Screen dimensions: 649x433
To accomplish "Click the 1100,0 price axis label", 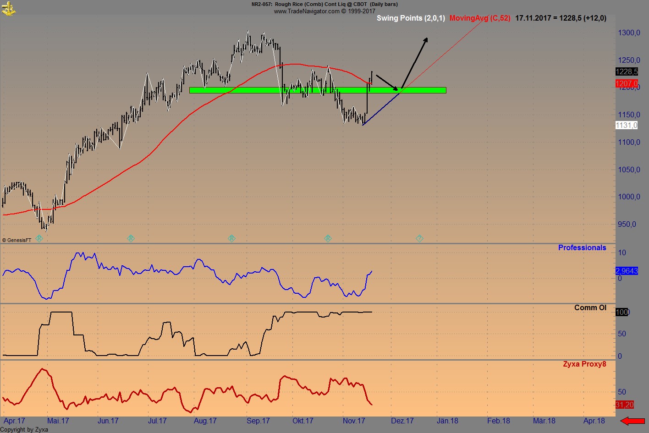I will click(x=629, y=143).
